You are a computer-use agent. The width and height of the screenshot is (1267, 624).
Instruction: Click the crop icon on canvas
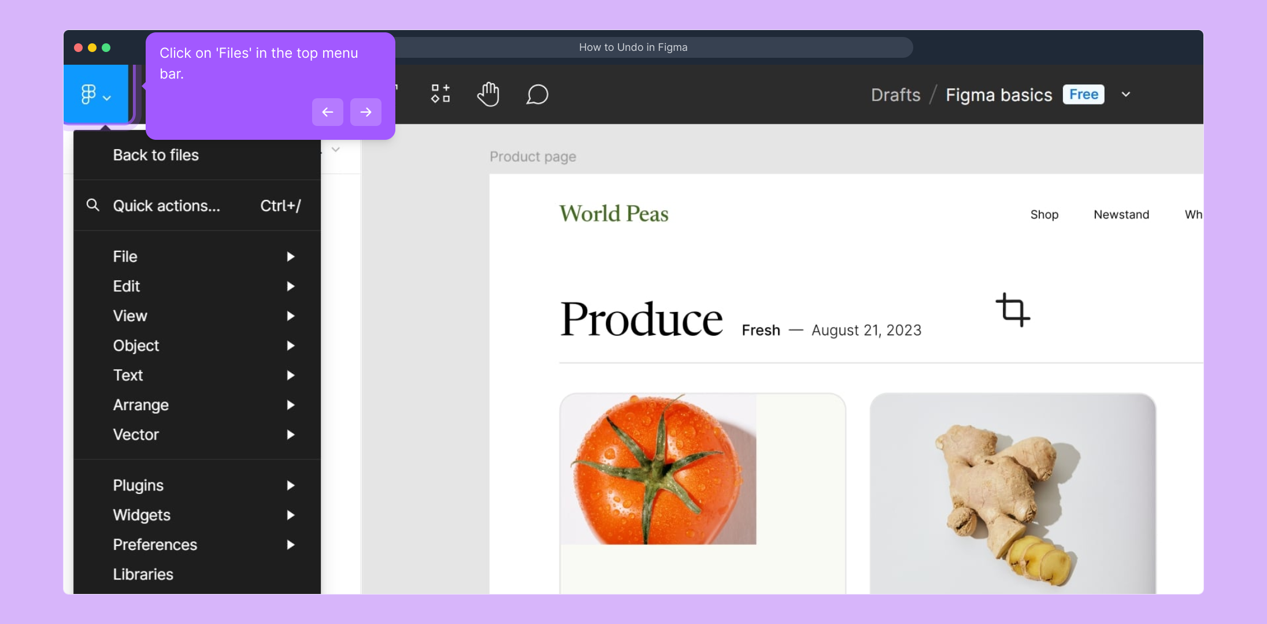coord(1013,310)
